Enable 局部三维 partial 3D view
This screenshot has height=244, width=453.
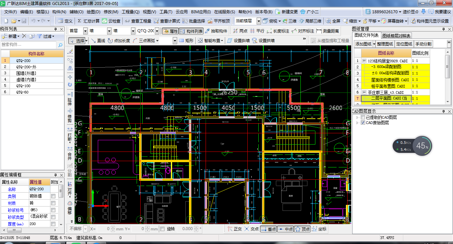pyautogui.click(x=310, y=21)
